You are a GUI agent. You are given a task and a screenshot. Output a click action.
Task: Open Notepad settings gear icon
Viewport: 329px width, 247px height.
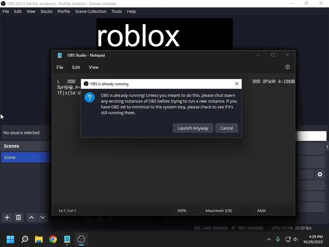[x=288, y=67]
